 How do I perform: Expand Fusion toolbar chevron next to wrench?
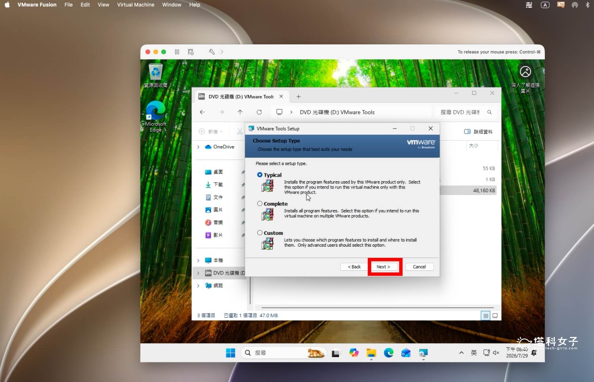(222, 52)
